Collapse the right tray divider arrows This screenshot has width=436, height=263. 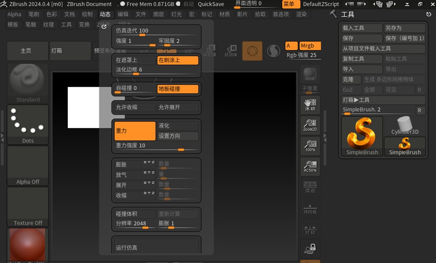325,137
